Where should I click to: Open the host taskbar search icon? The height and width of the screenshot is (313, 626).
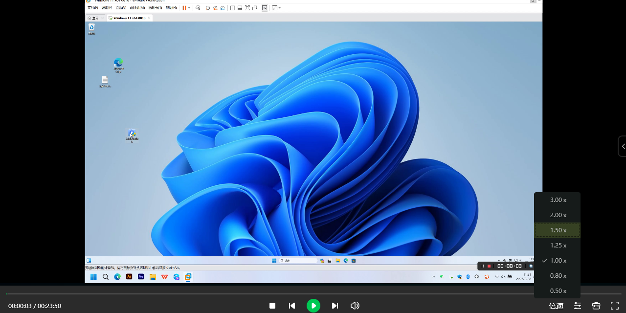tap(106, 277)
